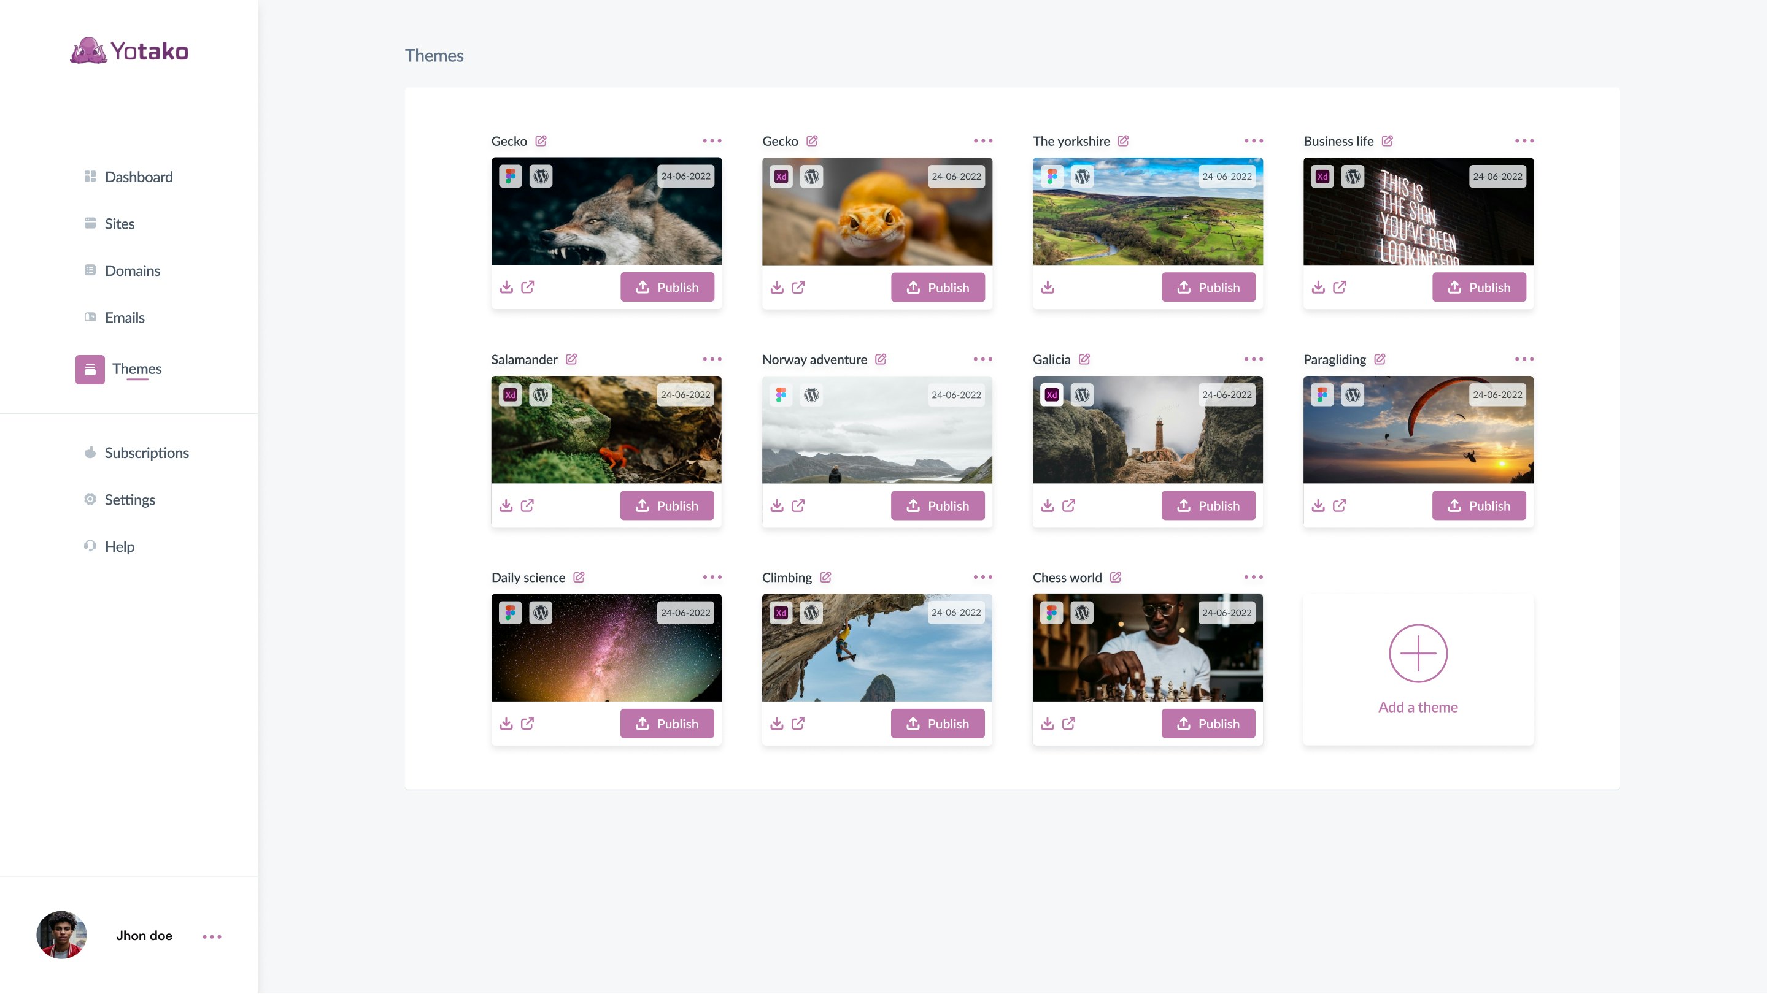The image size is (1768, 994).
Task: Download the wolf Gecko theme
Action: (x=506, y=287)
